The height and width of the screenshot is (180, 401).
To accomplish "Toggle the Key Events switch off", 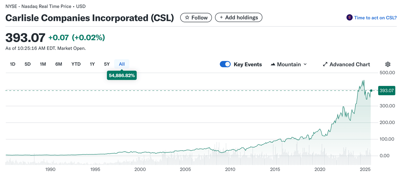I will click(x=225, y=64).
